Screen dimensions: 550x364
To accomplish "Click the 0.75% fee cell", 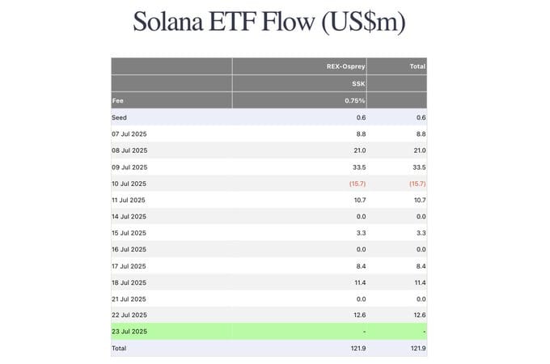I will click(x=354, y=100).
